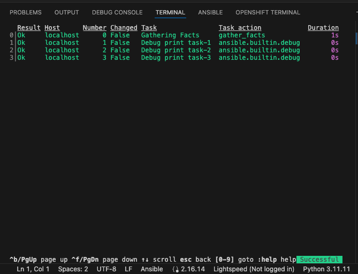Switch to the ANSIBLE tab
Image resolution: width=358 pixels, height=274 pixels.
210,12
